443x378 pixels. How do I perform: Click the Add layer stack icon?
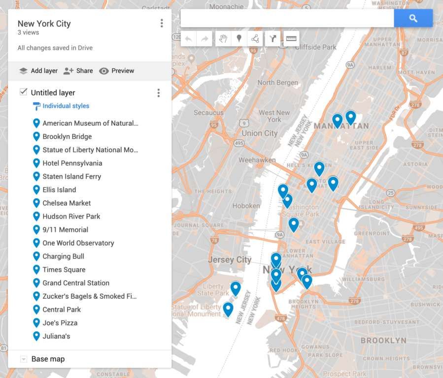pos(24,71)
